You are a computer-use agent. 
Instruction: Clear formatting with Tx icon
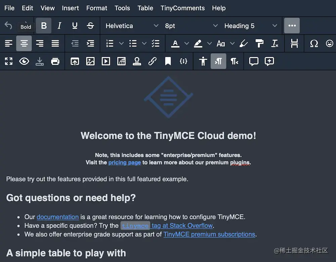pos(275,43)
